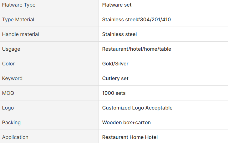Click the 'Color' label cell
The image size is (228, 143).
tap(8, 64)
